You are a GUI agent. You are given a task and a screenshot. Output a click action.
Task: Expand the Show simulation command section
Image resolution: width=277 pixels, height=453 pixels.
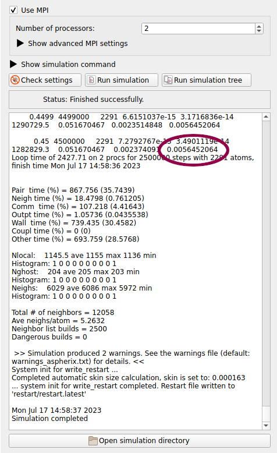(13, 64)
